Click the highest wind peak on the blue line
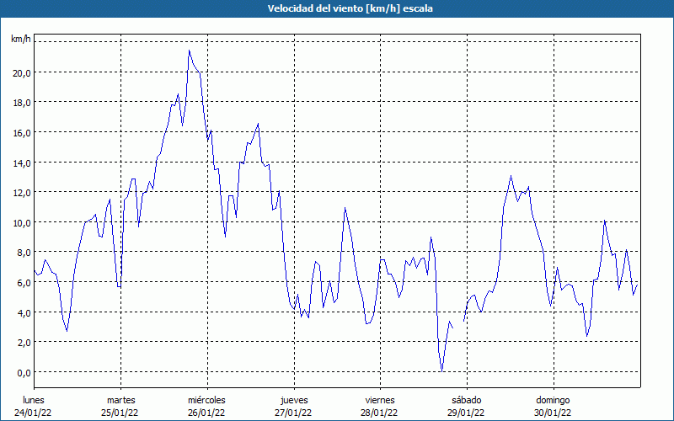This screenshot has height=421, width=674. [x=189, y=51]
